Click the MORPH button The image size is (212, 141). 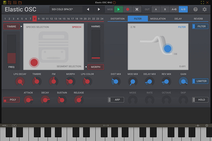tap(96, 67)
